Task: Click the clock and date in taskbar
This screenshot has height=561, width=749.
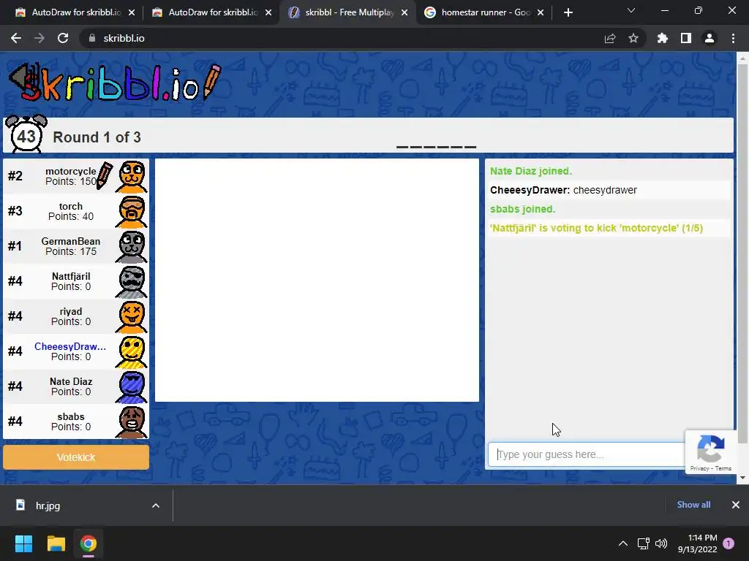Action: click(x=697, y=543)
